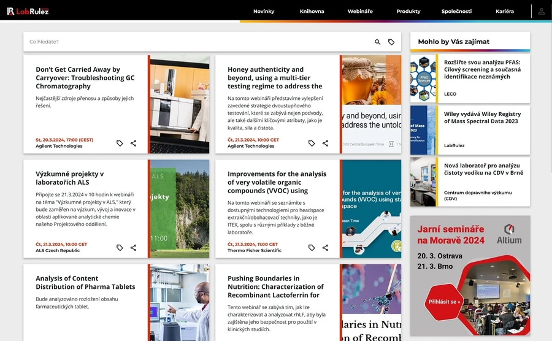Click 'ALS Czech Republic' company label
The image size is (552, 341).
(58, 251)
